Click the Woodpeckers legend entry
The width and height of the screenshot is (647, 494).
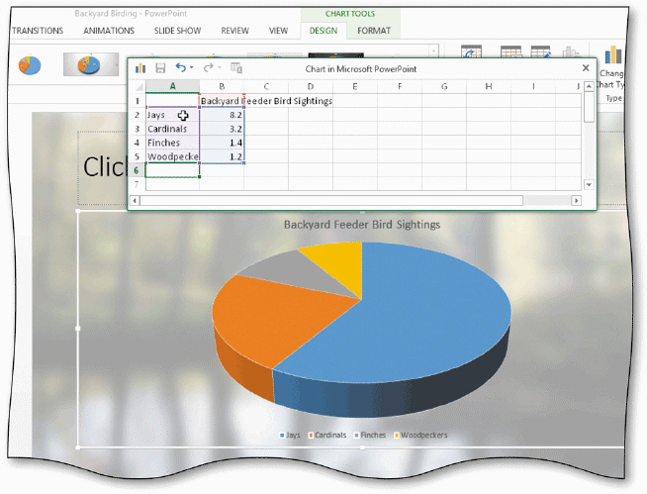(420, 435)
